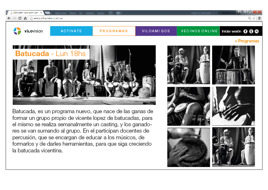Viewport: 268px width, 190px height.
Task: Switch to the ACTIVATE navigation tab
Action: pos(71,31)
